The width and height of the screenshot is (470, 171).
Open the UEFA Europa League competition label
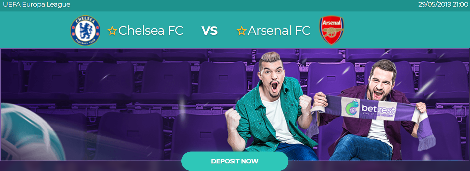[36, 5]
